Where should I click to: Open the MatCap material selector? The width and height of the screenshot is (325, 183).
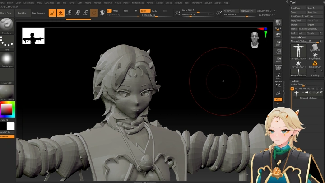7,93
